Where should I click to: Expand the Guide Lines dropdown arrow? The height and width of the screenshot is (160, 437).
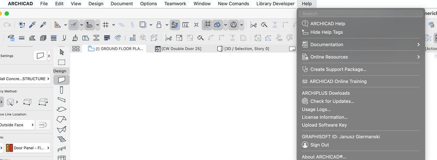66,25
